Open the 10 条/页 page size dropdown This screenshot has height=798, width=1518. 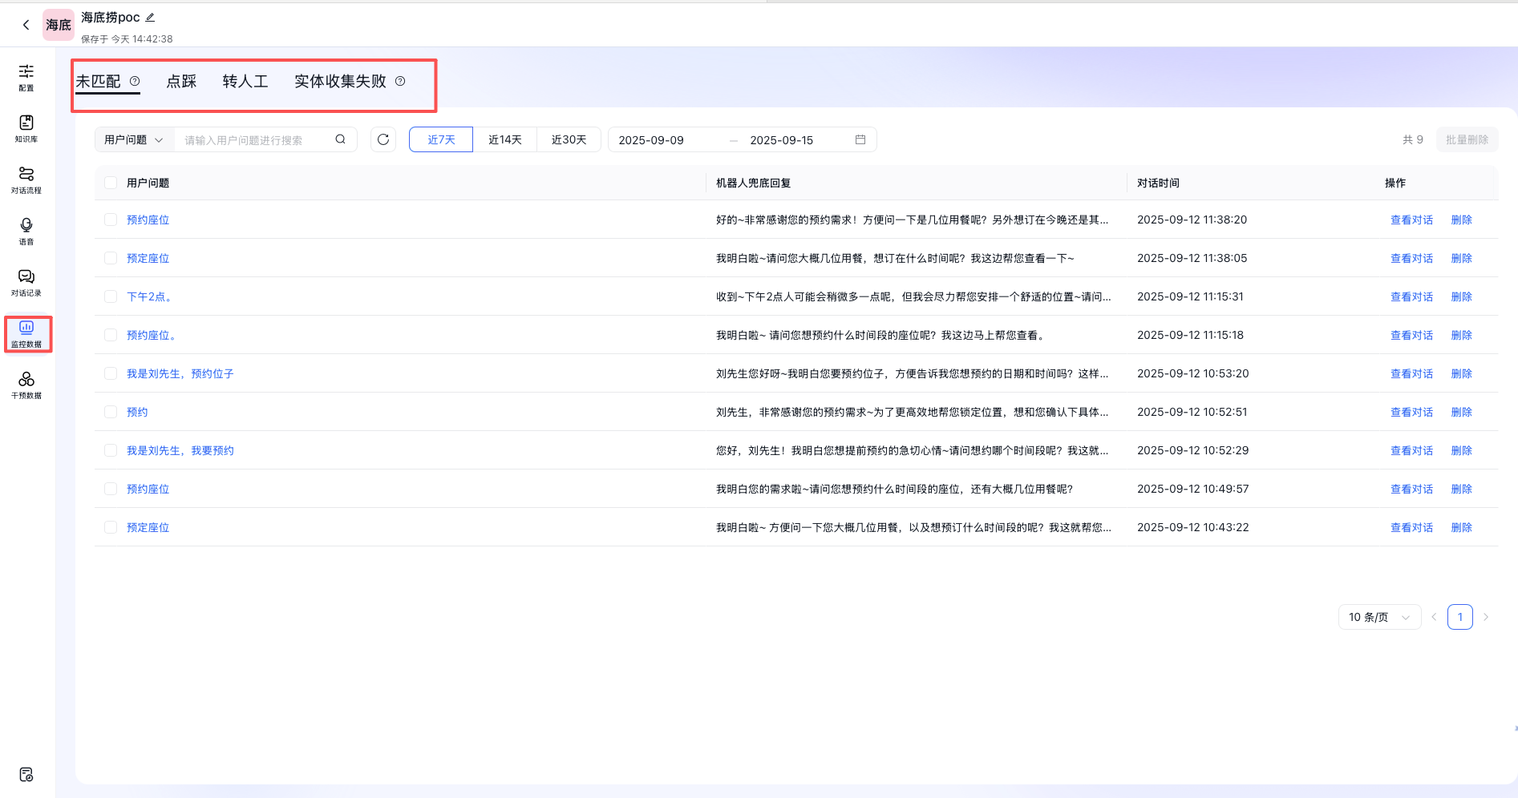(x=1378, y=617)
